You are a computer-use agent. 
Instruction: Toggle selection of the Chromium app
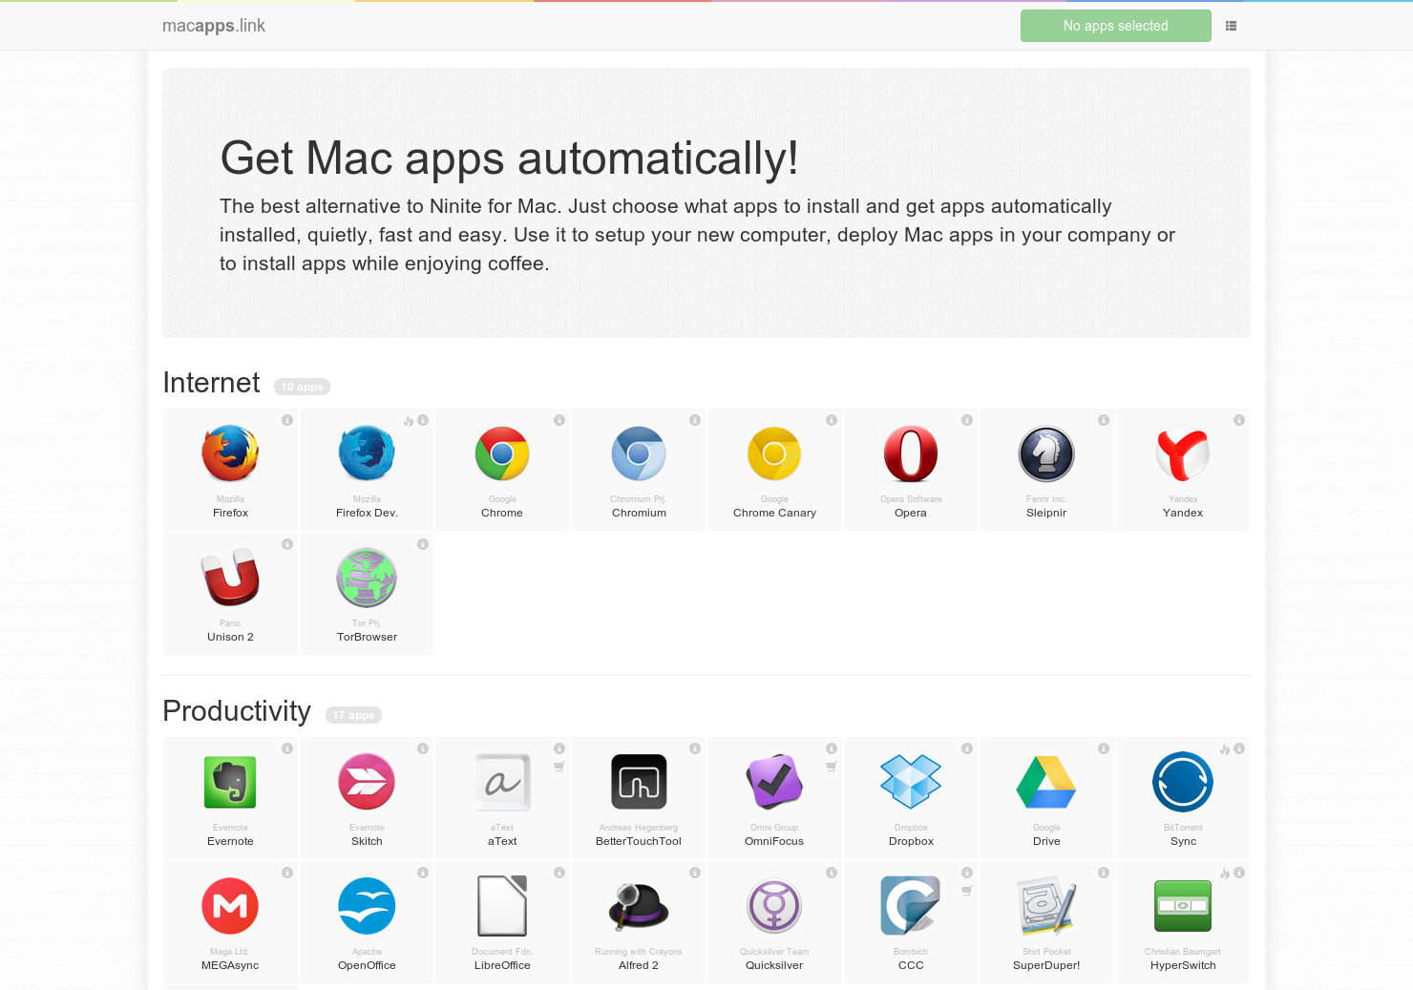(x=638, y=454)
